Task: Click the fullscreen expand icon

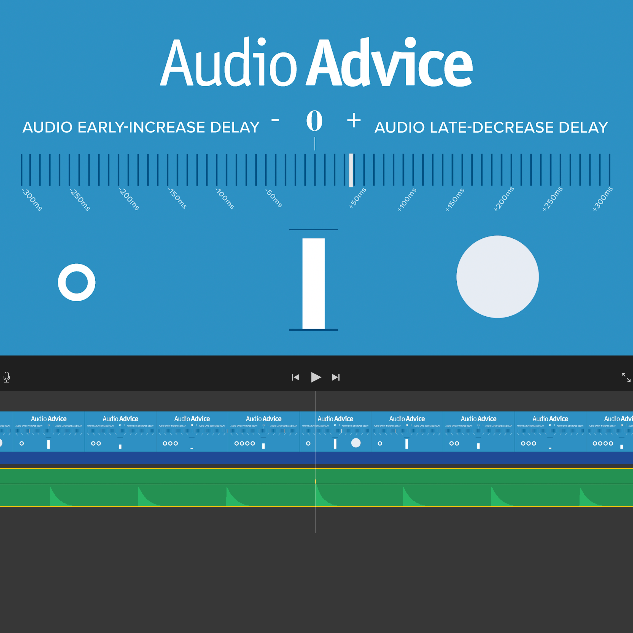Action: 626,377
